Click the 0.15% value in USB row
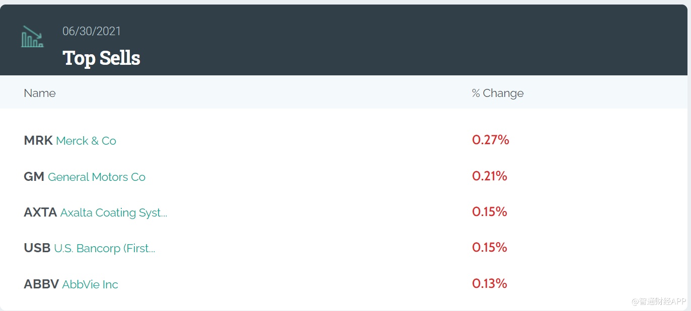 click(489, 247)
